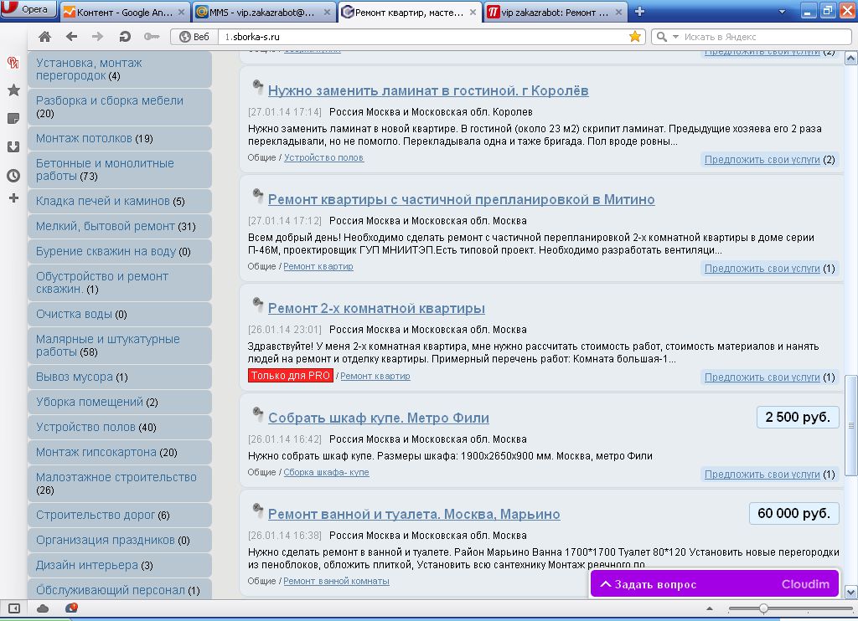Reload the current page
858x621 pixels.
(x=125, y=37)
